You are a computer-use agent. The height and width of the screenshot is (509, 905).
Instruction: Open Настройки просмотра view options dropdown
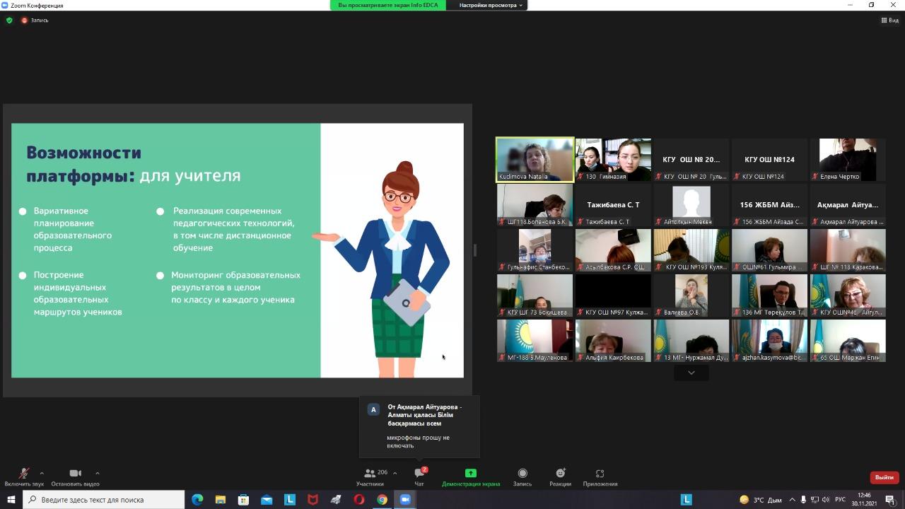pos(491,5)
